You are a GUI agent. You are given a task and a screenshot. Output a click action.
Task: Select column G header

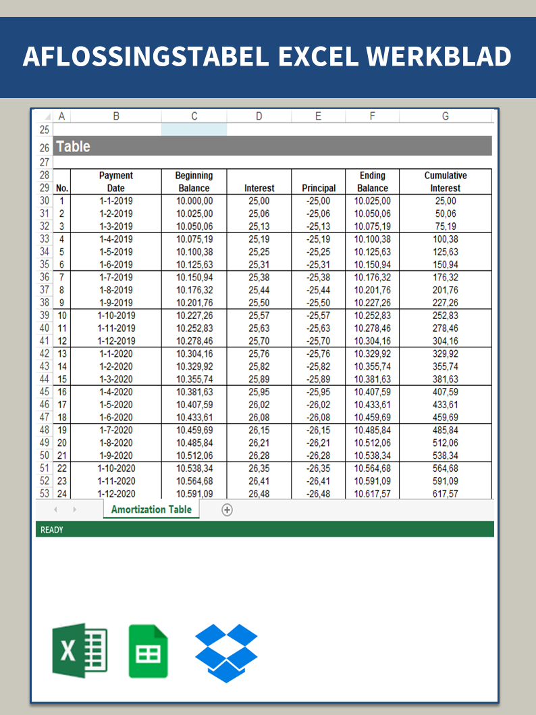coord(445,116)
